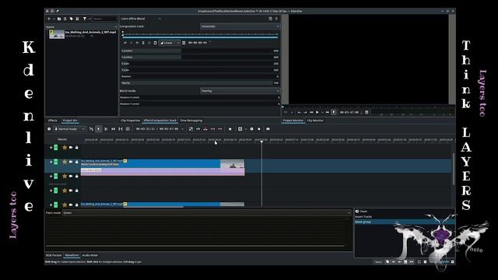This screenshot has height=280, width=498.
Task: Toggle the edit mode button beside monitor timecode
Action: pos(334,112)
